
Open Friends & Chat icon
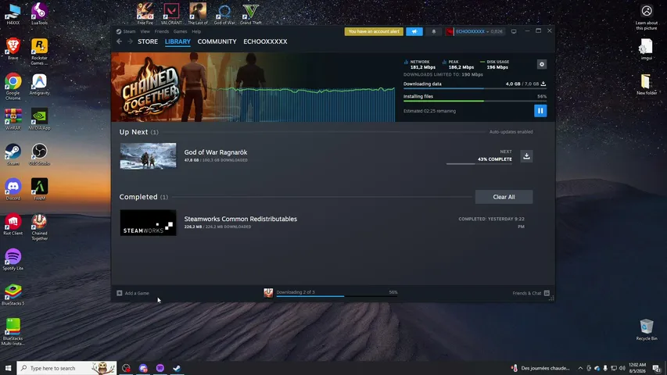click(x=547, y=293)
